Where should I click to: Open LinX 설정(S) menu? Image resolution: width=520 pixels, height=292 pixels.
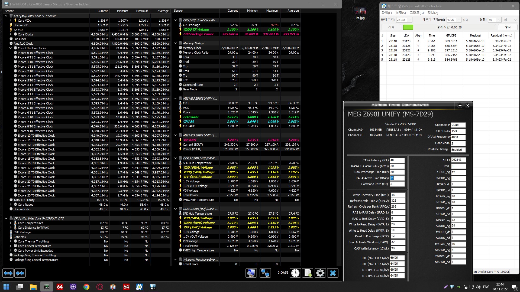tap(401, 13)
